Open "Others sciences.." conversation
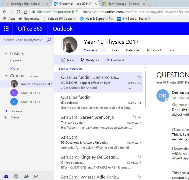Image resolution: width=189 pixels, height=180 pixels. [98, 162]
